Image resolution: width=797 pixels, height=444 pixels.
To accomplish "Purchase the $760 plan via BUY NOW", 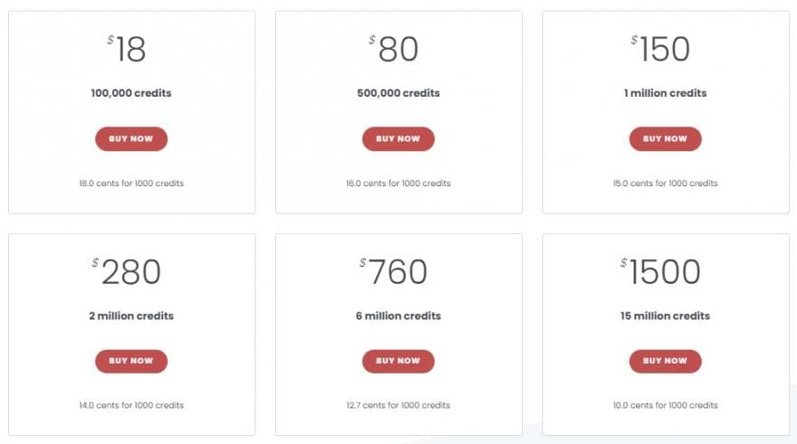I will pos(398,362).
